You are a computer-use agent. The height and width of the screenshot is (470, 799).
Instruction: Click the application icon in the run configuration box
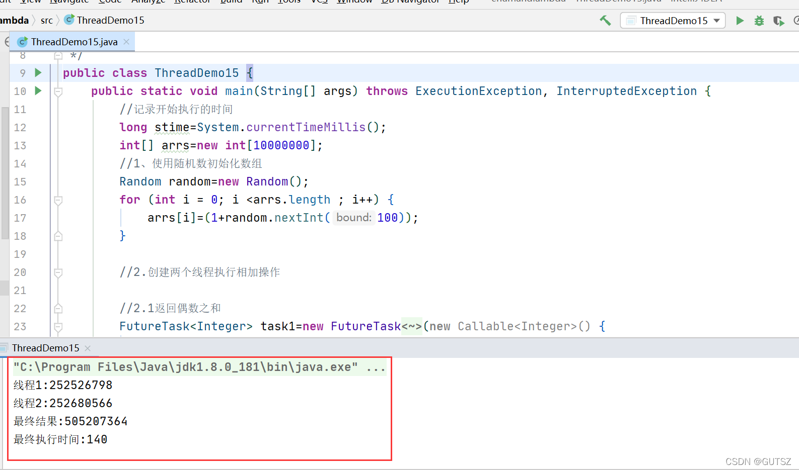[x=631, y=21]
